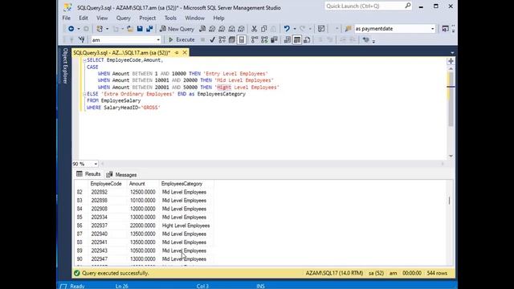The image size is (514, 289).
Task: Open the 'as paymentdate' find combo dropdown
Action: coord(432,29)
